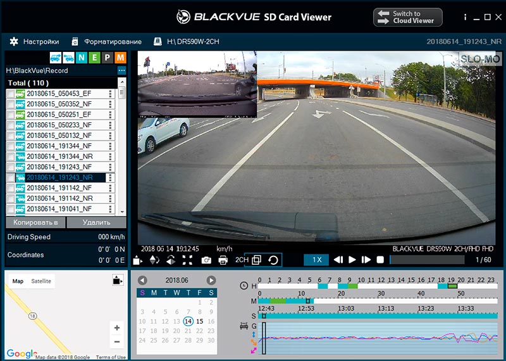
Task: Toggle the N normal recordings filter
Action: pos(82,58)
